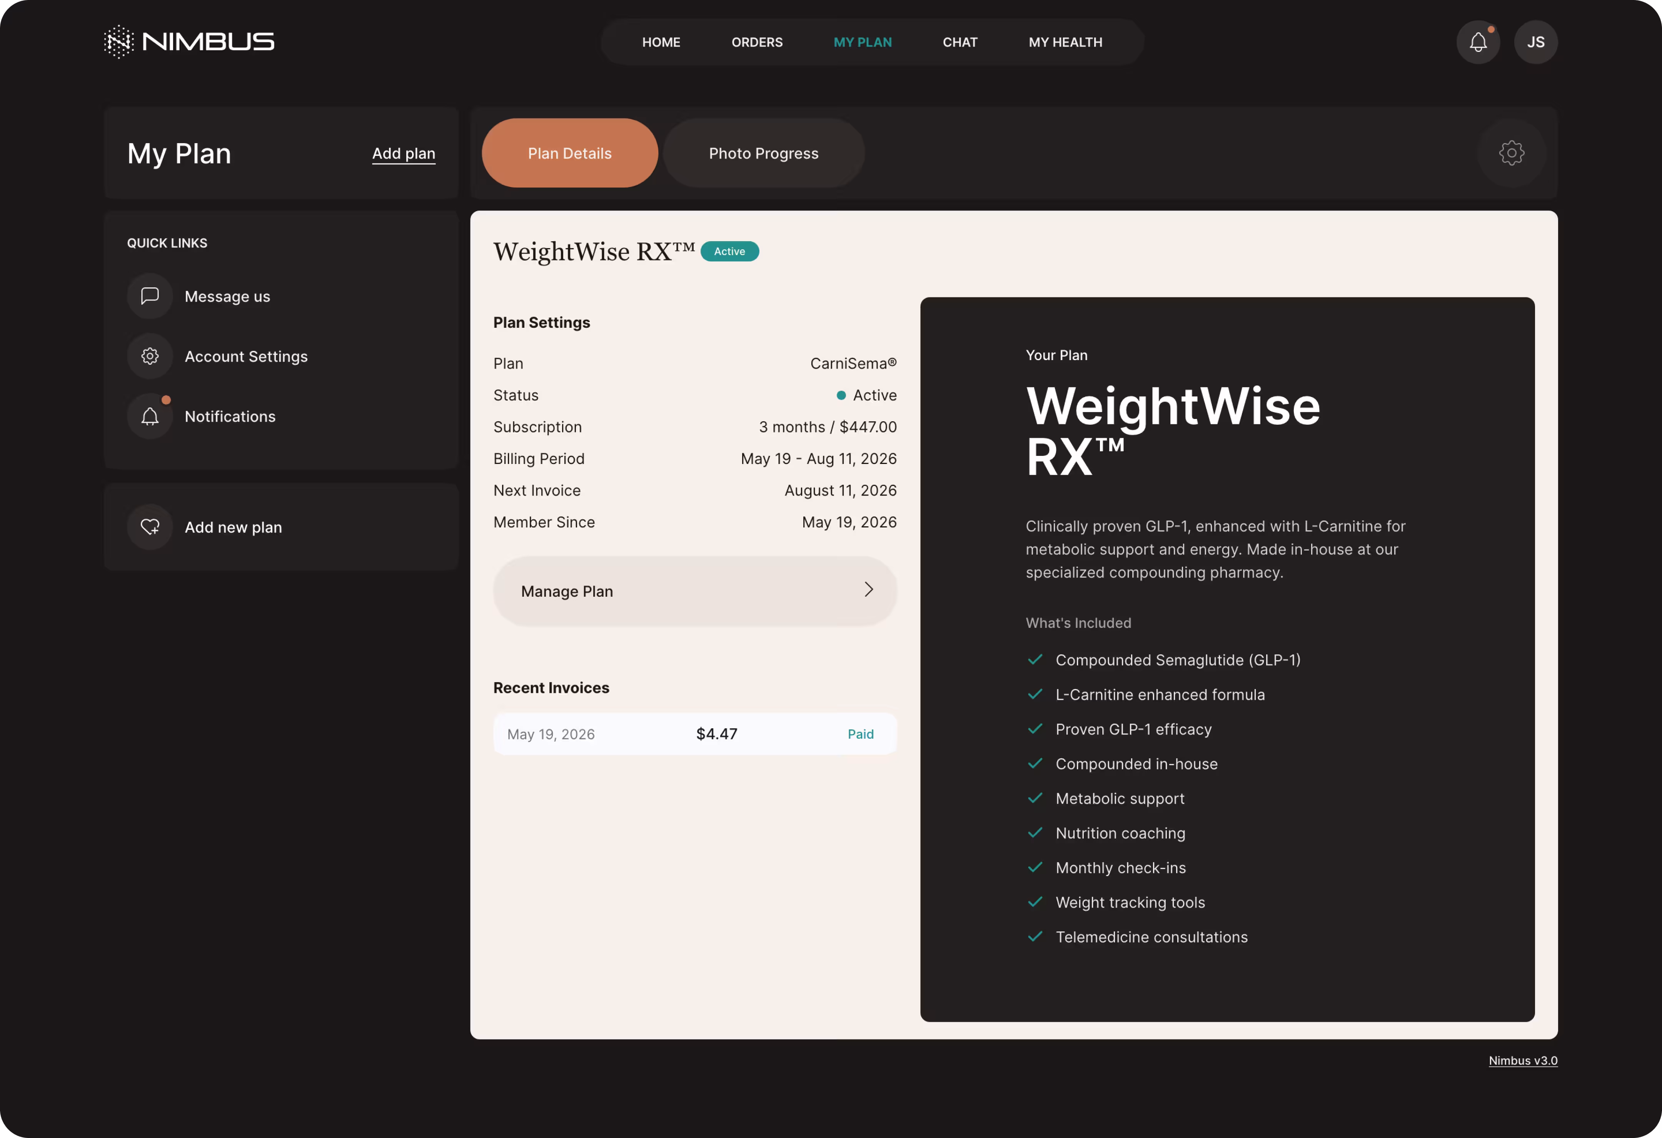This screenshot has height=1138, width=1662.
Task: Click the plan settings gear icon
Action: click(1511, 153)
